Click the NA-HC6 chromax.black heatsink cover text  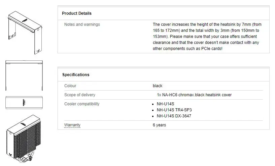point(194,95)
